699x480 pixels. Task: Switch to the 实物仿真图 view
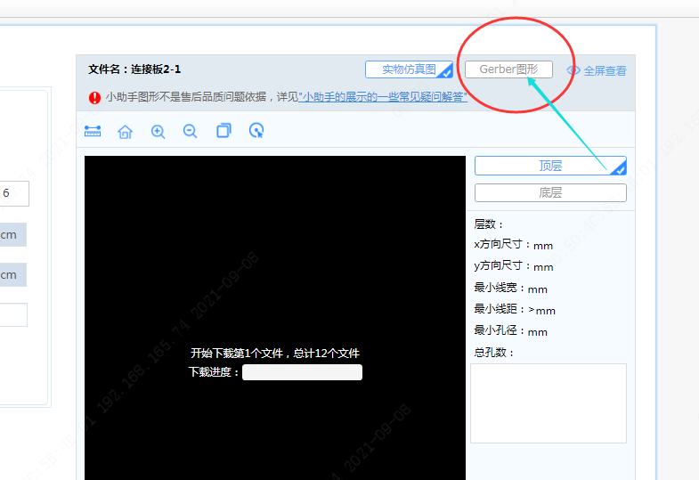click(409, 69)
